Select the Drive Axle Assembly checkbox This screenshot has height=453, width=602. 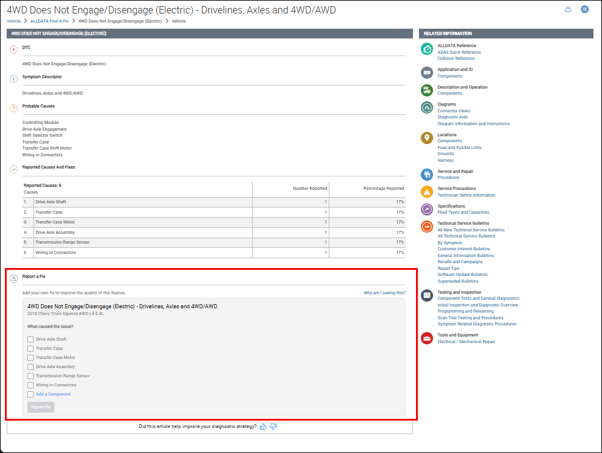pyautogui.click(x=30, y=367)
